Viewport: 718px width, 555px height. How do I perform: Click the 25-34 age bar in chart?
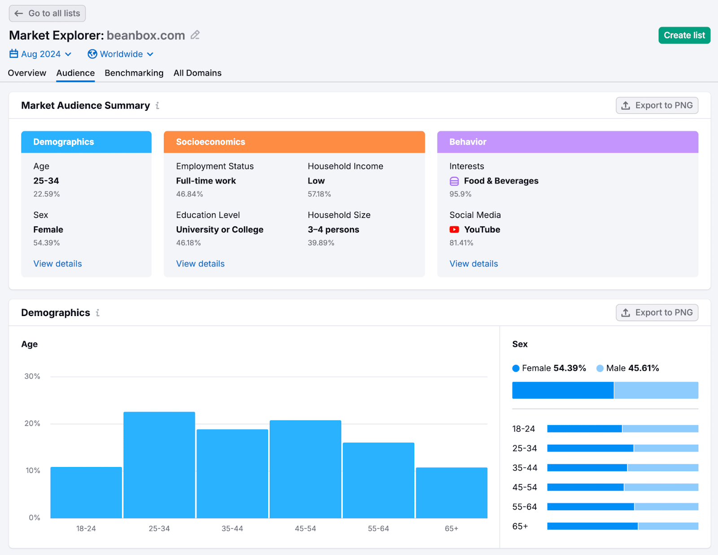tap(159, 465)
